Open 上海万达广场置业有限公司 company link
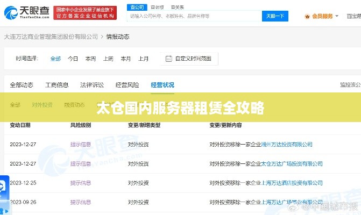This screenshot has width=361, height=215. click(292, 202)
